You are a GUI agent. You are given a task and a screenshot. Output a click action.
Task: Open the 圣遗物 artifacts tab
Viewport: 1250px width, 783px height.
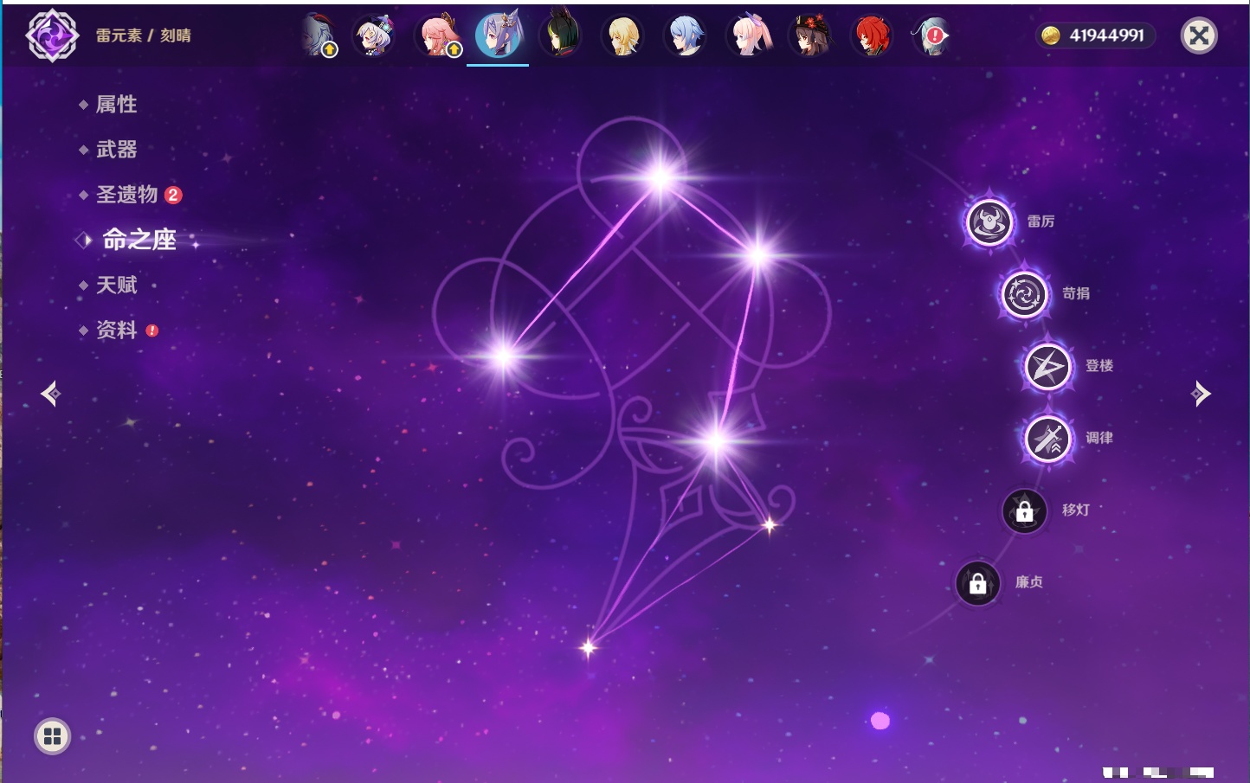126,195
